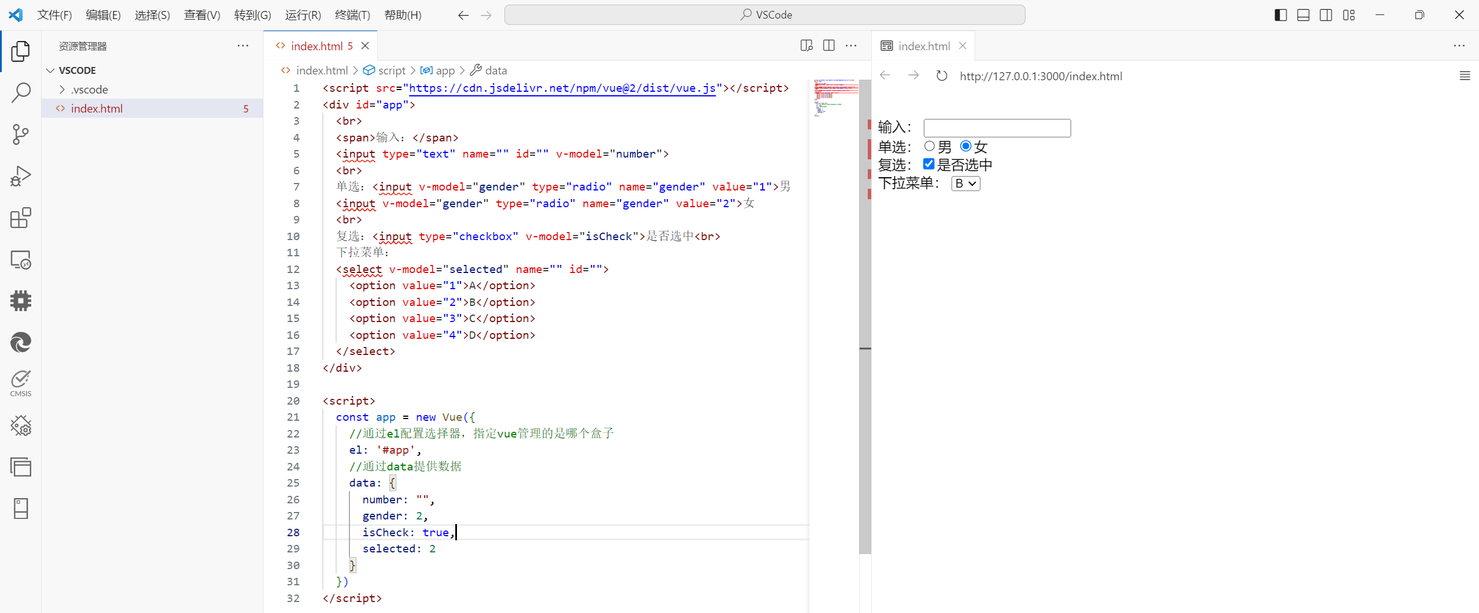This screenshot has width=1479, height=613.
Task: Open the CMSIS view
Action: pyautogui.click(x=21, y=383)
